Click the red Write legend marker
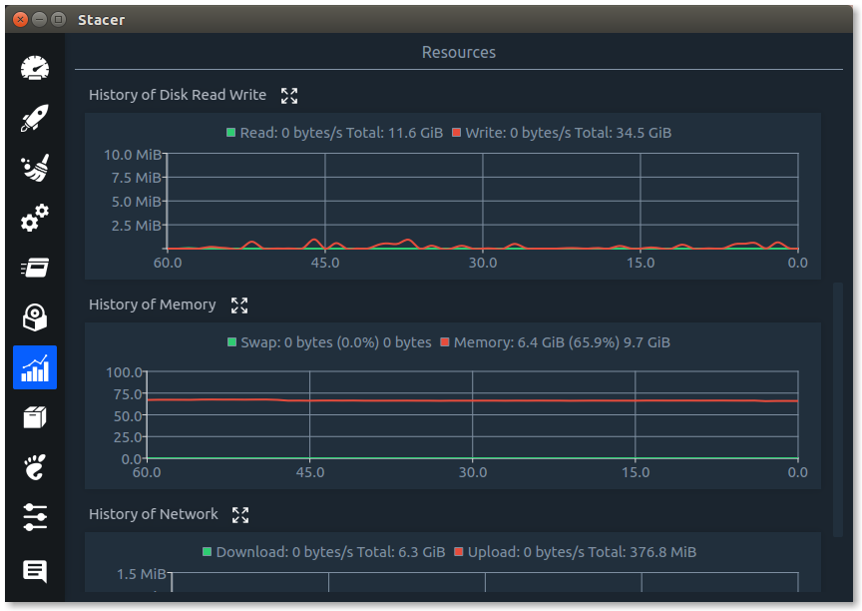 (457, 133)
